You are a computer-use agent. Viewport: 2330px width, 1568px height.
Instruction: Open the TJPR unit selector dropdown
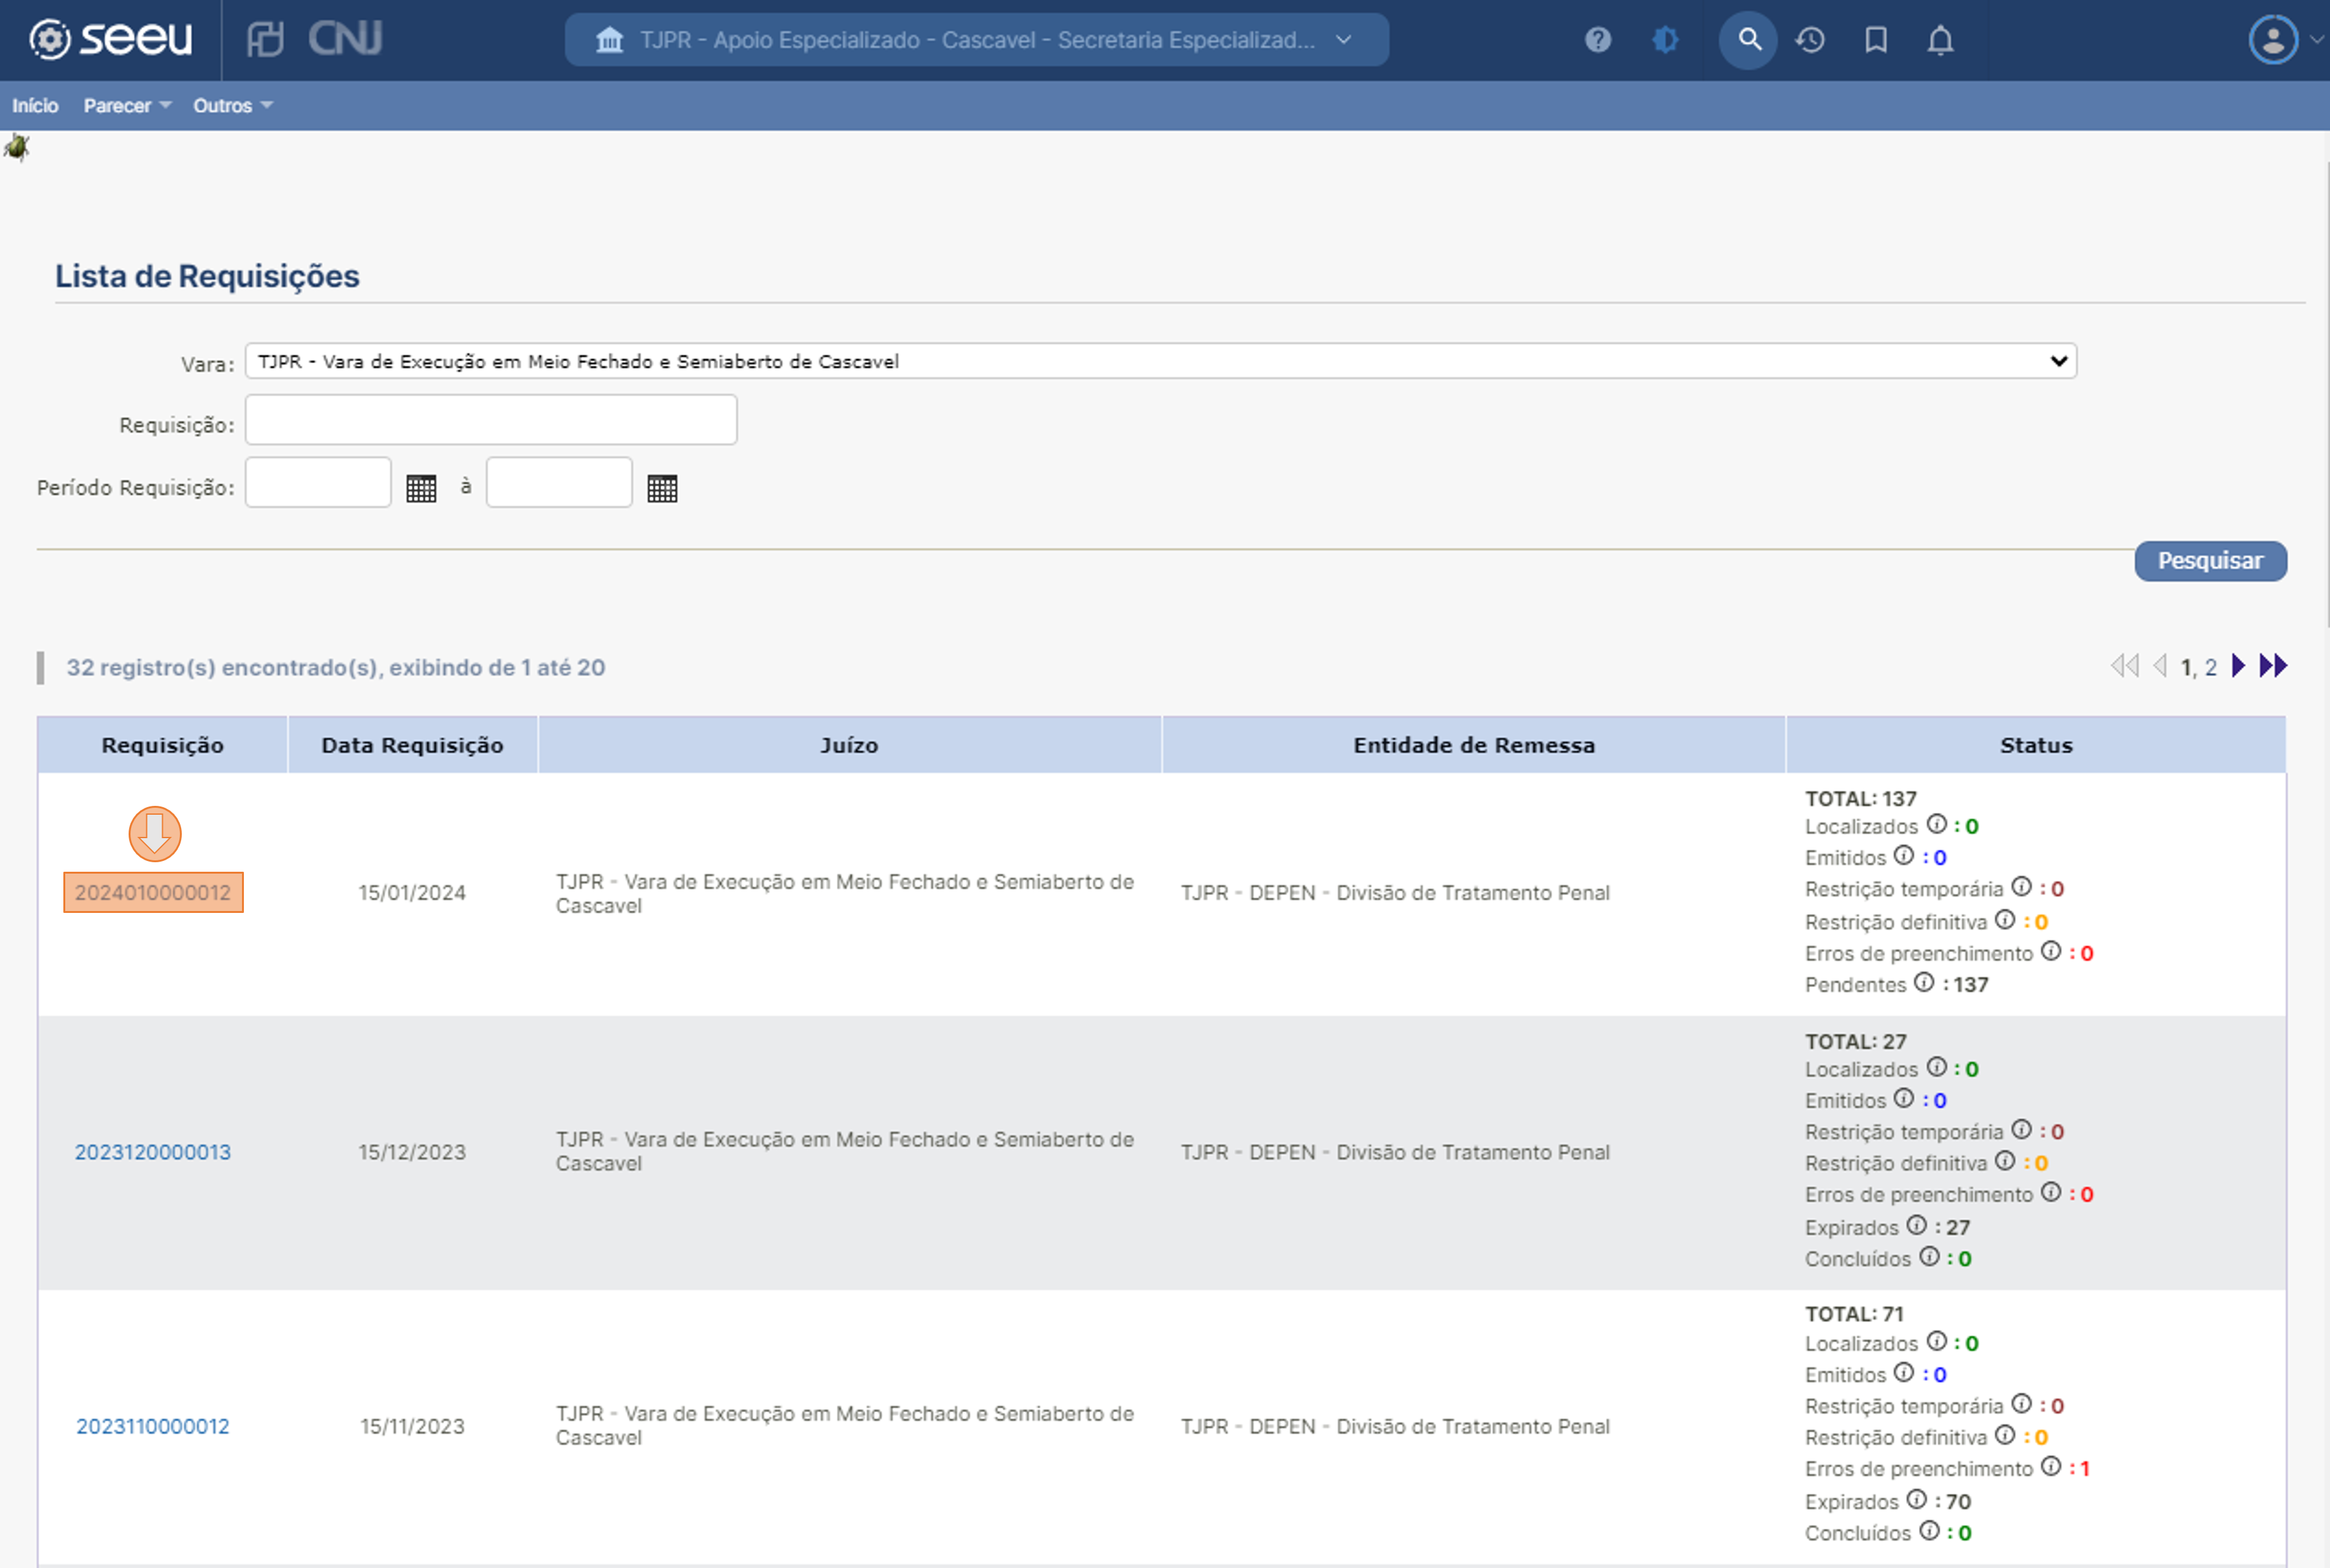click(x=976, y=40)
